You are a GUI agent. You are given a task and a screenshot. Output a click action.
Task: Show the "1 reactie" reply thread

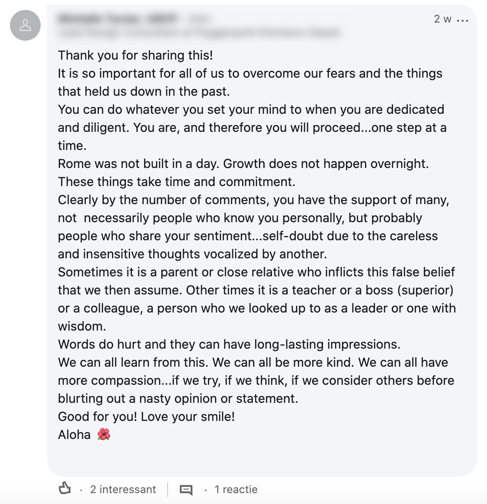click(236, 490)
